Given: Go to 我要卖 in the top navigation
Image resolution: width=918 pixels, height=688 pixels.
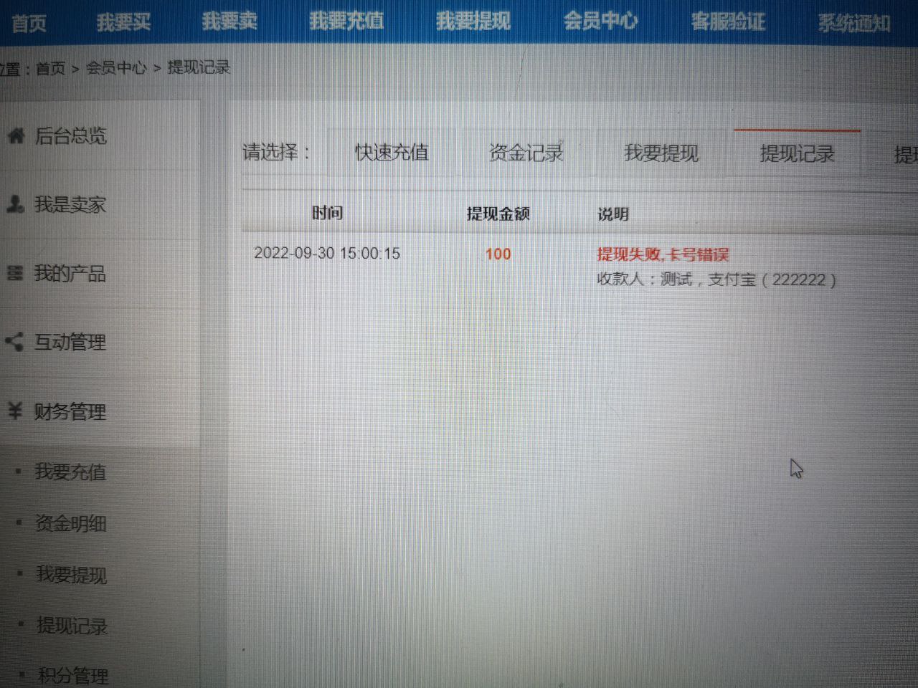Looking at the screenshot, I should click(229, 21).
